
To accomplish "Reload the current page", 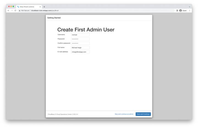I will pos(15,10).
